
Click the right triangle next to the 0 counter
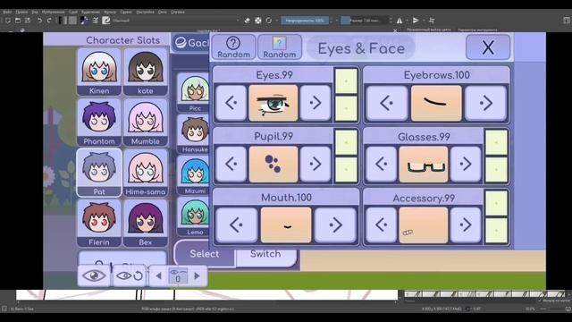tap(197, 275)
